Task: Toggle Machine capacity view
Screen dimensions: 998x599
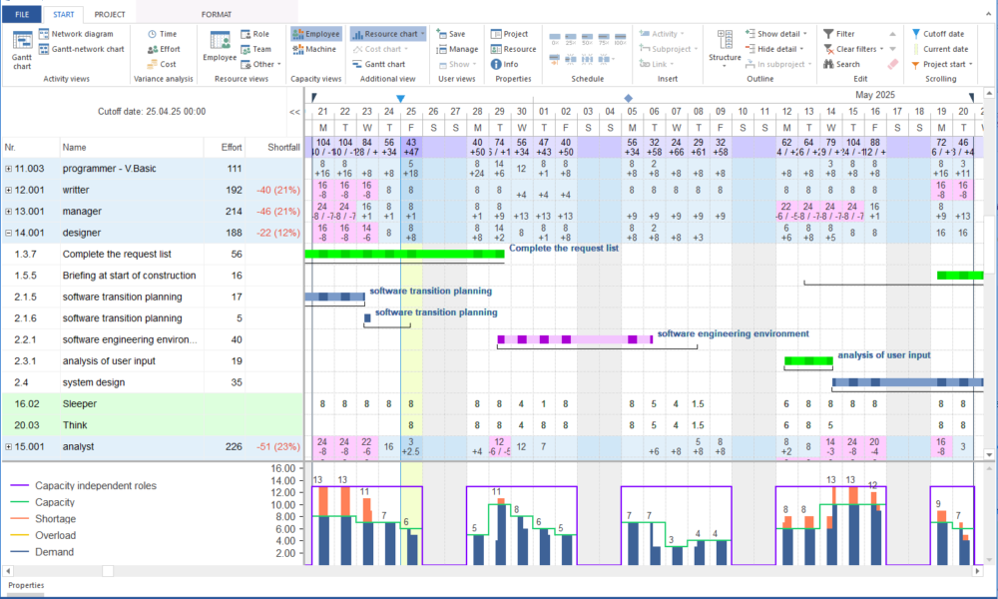Action: 315,49
